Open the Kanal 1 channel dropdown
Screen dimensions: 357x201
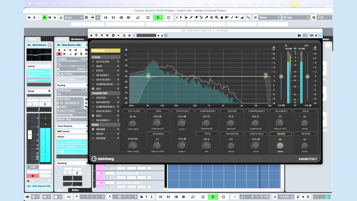click(x=71, y=107)
